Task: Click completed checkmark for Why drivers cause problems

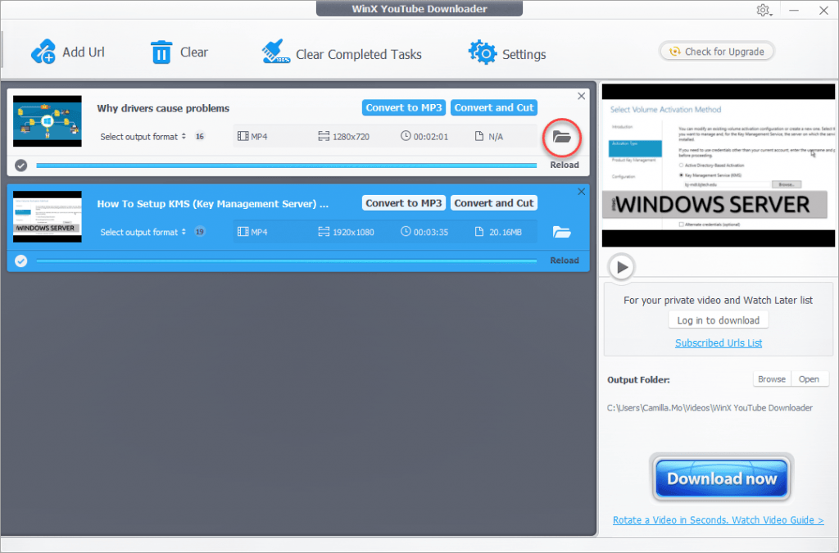Action: [x=20, y=165]
